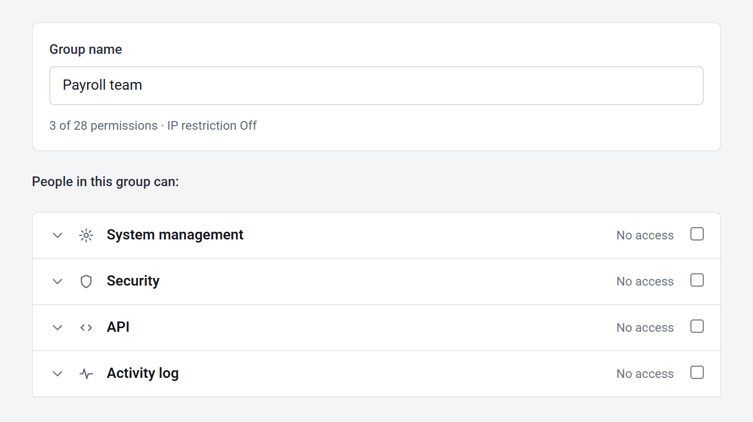
Task: Click the System management gear icon
Action: click(86, 235)
